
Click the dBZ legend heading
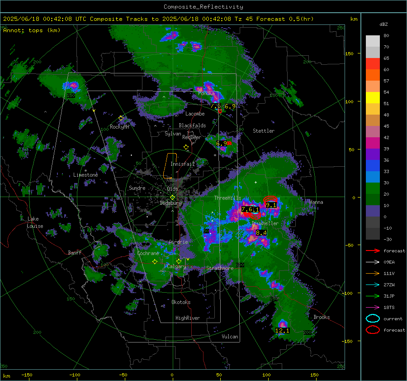pyautogui.click(x=383, y=24)
